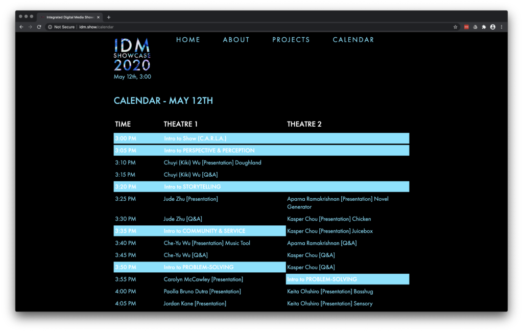Click the IDM Showcase 2020 logo

pyautogui.click(x=132, y=55)
